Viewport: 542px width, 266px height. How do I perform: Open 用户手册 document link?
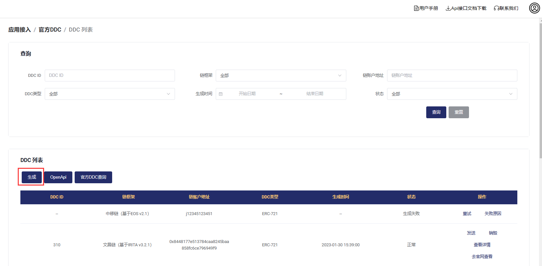tap(426, 8)
